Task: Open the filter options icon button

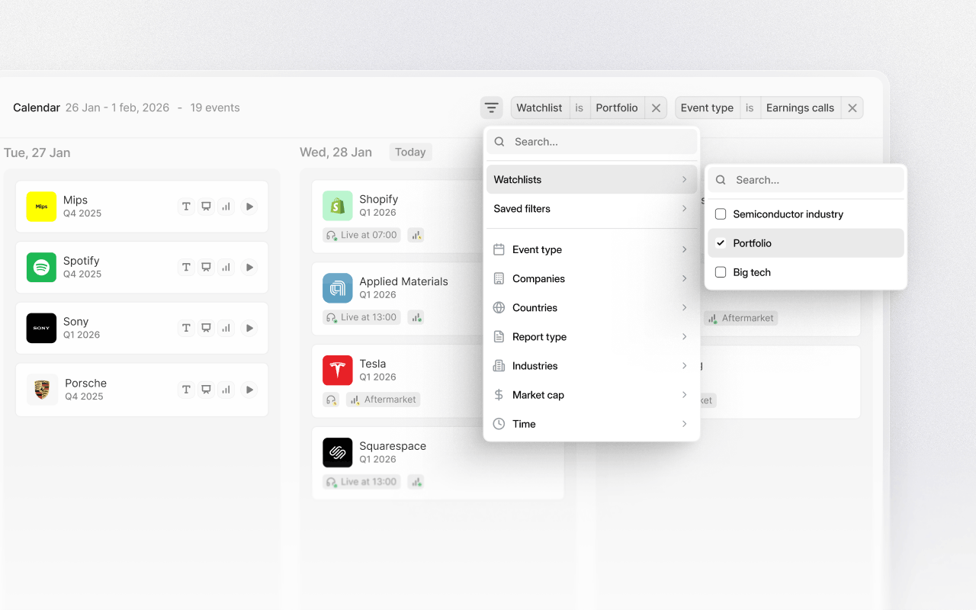Action: [492, 108]
